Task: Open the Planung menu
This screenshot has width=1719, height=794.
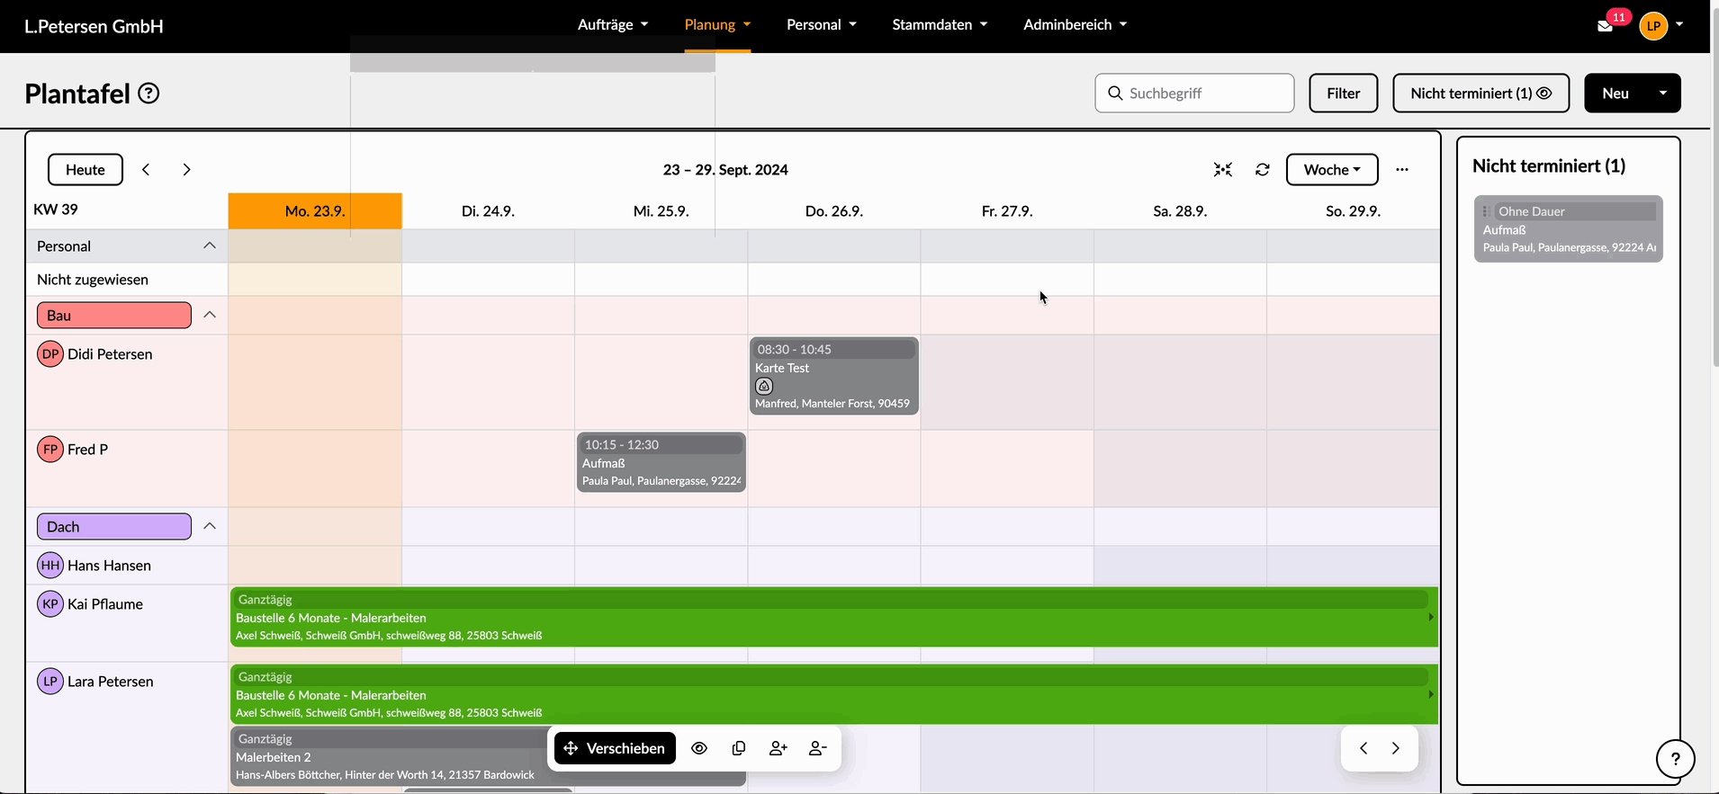Action: pos(717,24)
